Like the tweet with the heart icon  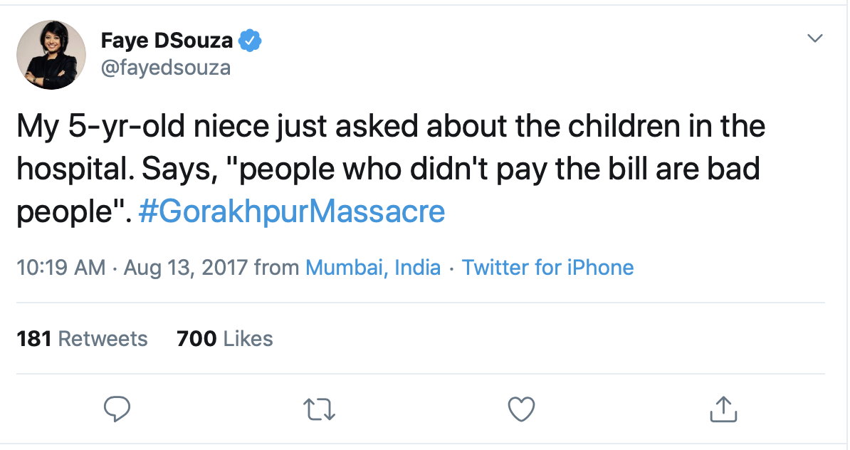click(521, 408)
